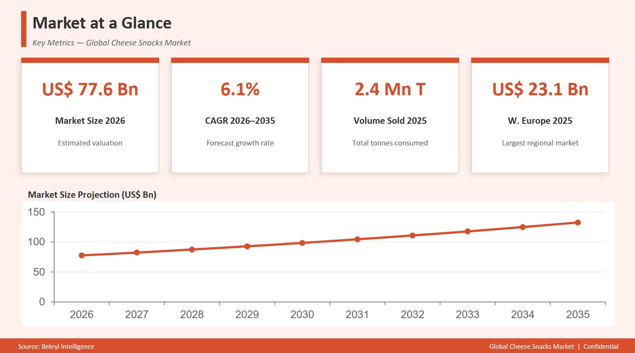Select the line chart data point for 2031

[357, 239]
